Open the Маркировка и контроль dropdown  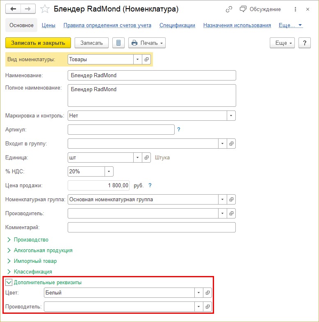click(231, 115)
